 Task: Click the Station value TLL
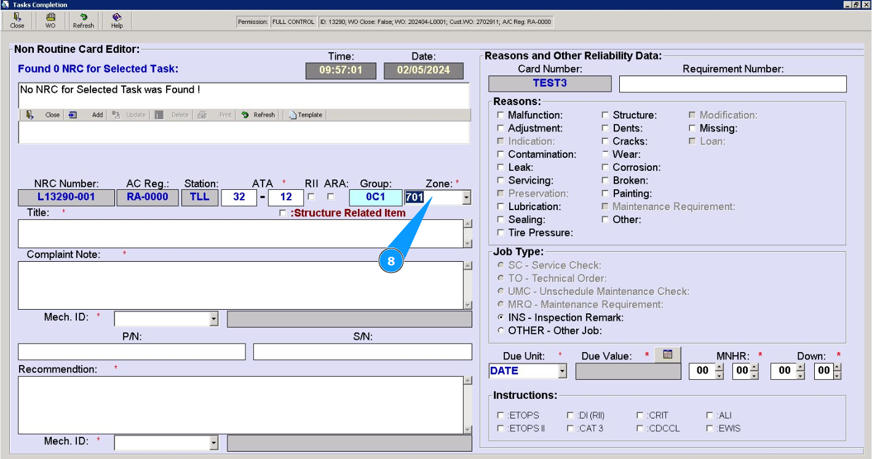200,198
